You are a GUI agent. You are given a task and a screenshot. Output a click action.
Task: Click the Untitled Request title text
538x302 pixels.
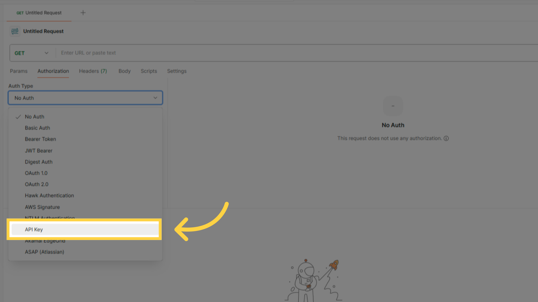(43, 31)
